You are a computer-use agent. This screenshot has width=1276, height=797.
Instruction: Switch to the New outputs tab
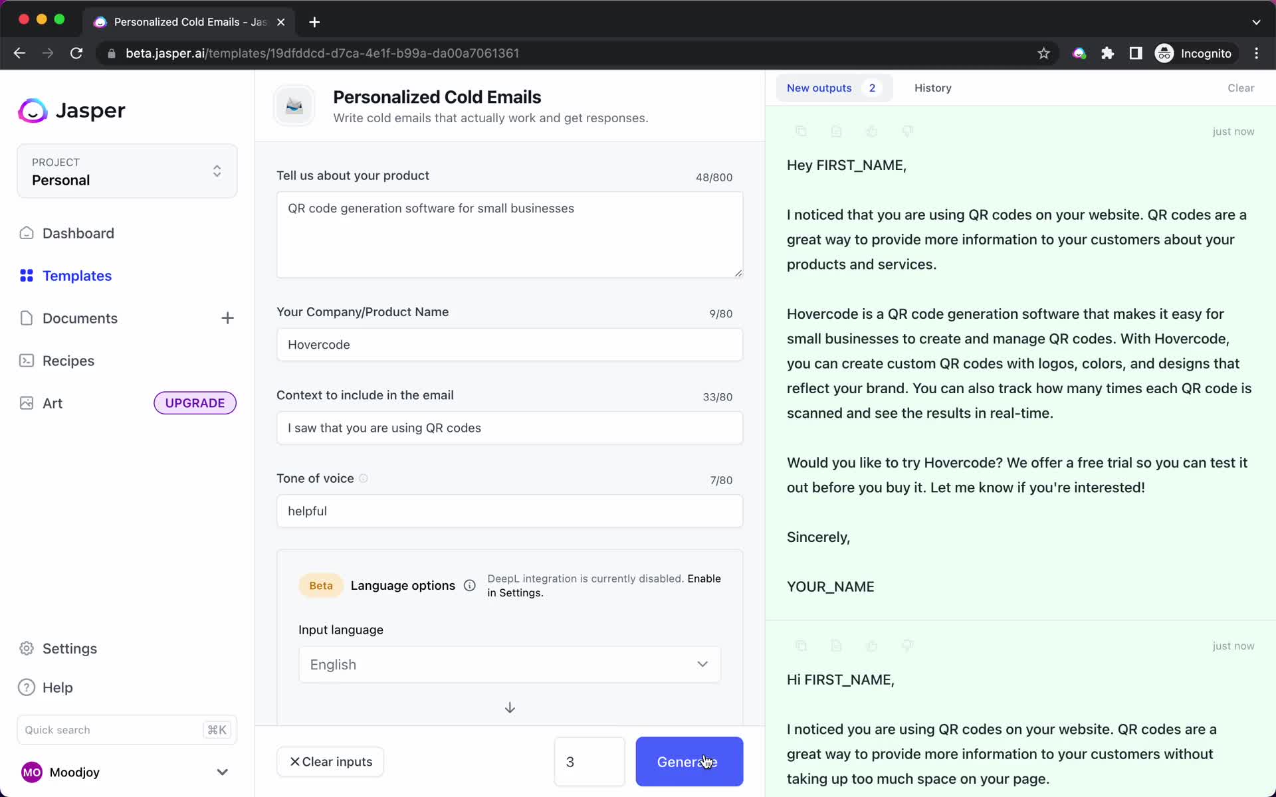pos(819,87)
